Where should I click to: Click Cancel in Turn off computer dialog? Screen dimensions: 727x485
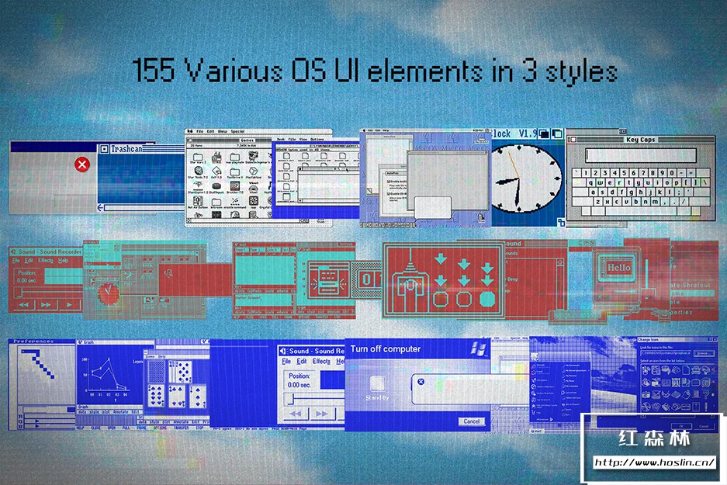[471, 421]
